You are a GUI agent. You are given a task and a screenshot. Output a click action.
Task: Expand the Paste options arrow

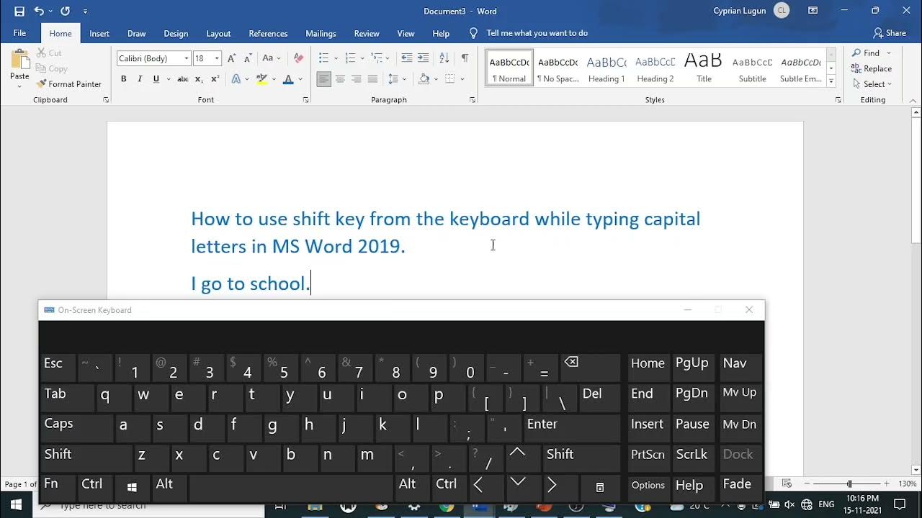pyautogui.click(x=19, y=86)
